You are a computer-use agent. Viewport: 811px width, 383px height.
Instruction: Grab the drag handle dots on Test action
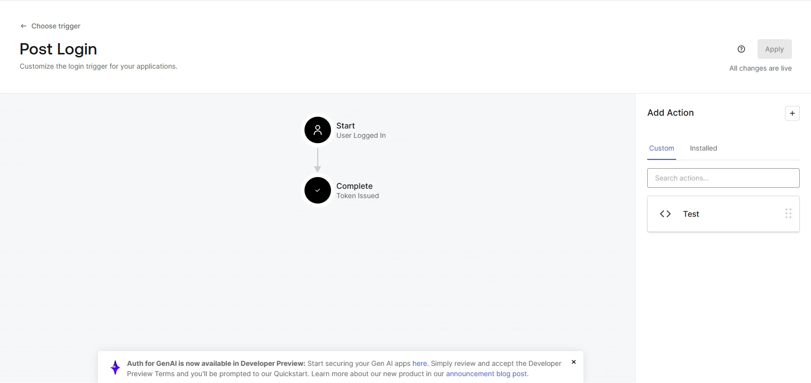coord(788,213)
